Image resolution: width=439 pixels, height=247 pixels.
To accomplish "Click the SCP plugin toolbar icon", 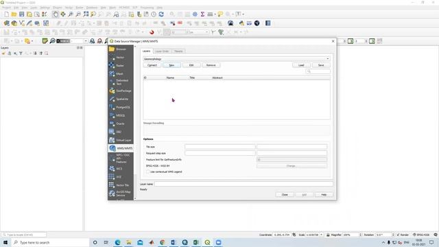I will tap(249, 23).
